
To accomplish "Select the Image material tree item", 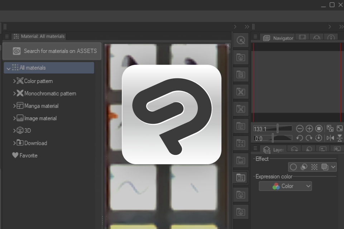I will (40, 118).
